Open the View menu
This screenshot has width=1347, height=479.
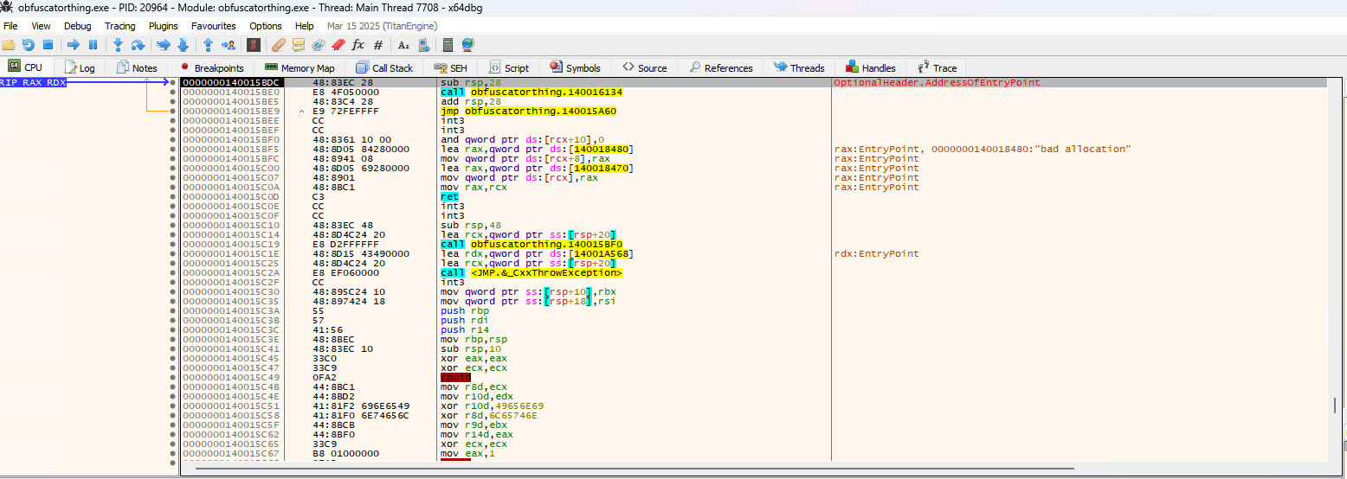[x=41, y=26]
